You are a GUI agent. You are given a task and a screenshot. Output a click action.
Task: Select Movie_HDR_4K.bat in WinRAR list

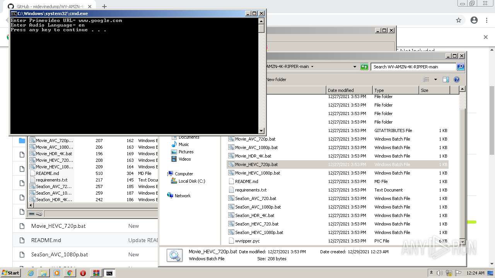click(x=54, y=154)
